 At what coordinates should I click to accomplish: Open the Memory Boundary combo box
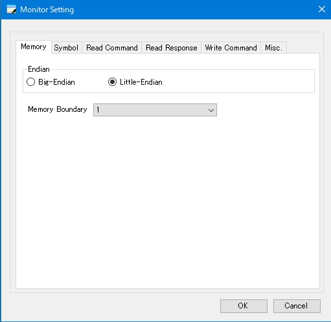coord(155,110)
